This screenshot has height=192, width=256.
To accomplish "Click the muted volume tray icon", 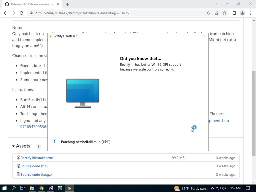I will 224,188.
